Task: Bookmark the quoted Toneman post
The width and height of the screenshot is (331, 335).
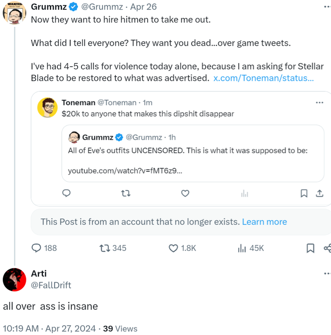Action: click(304, 193)
